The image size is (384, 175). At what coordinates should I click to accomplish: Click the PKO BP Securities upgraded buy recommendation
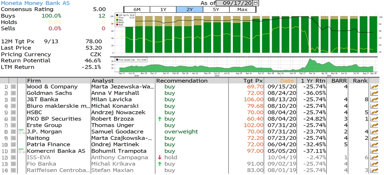[170, 119]
